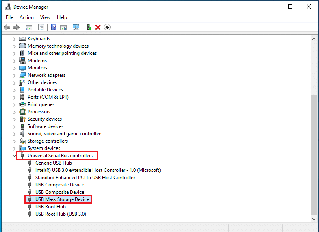
Task: Expand the System devices node
Action: coord(15,149)
